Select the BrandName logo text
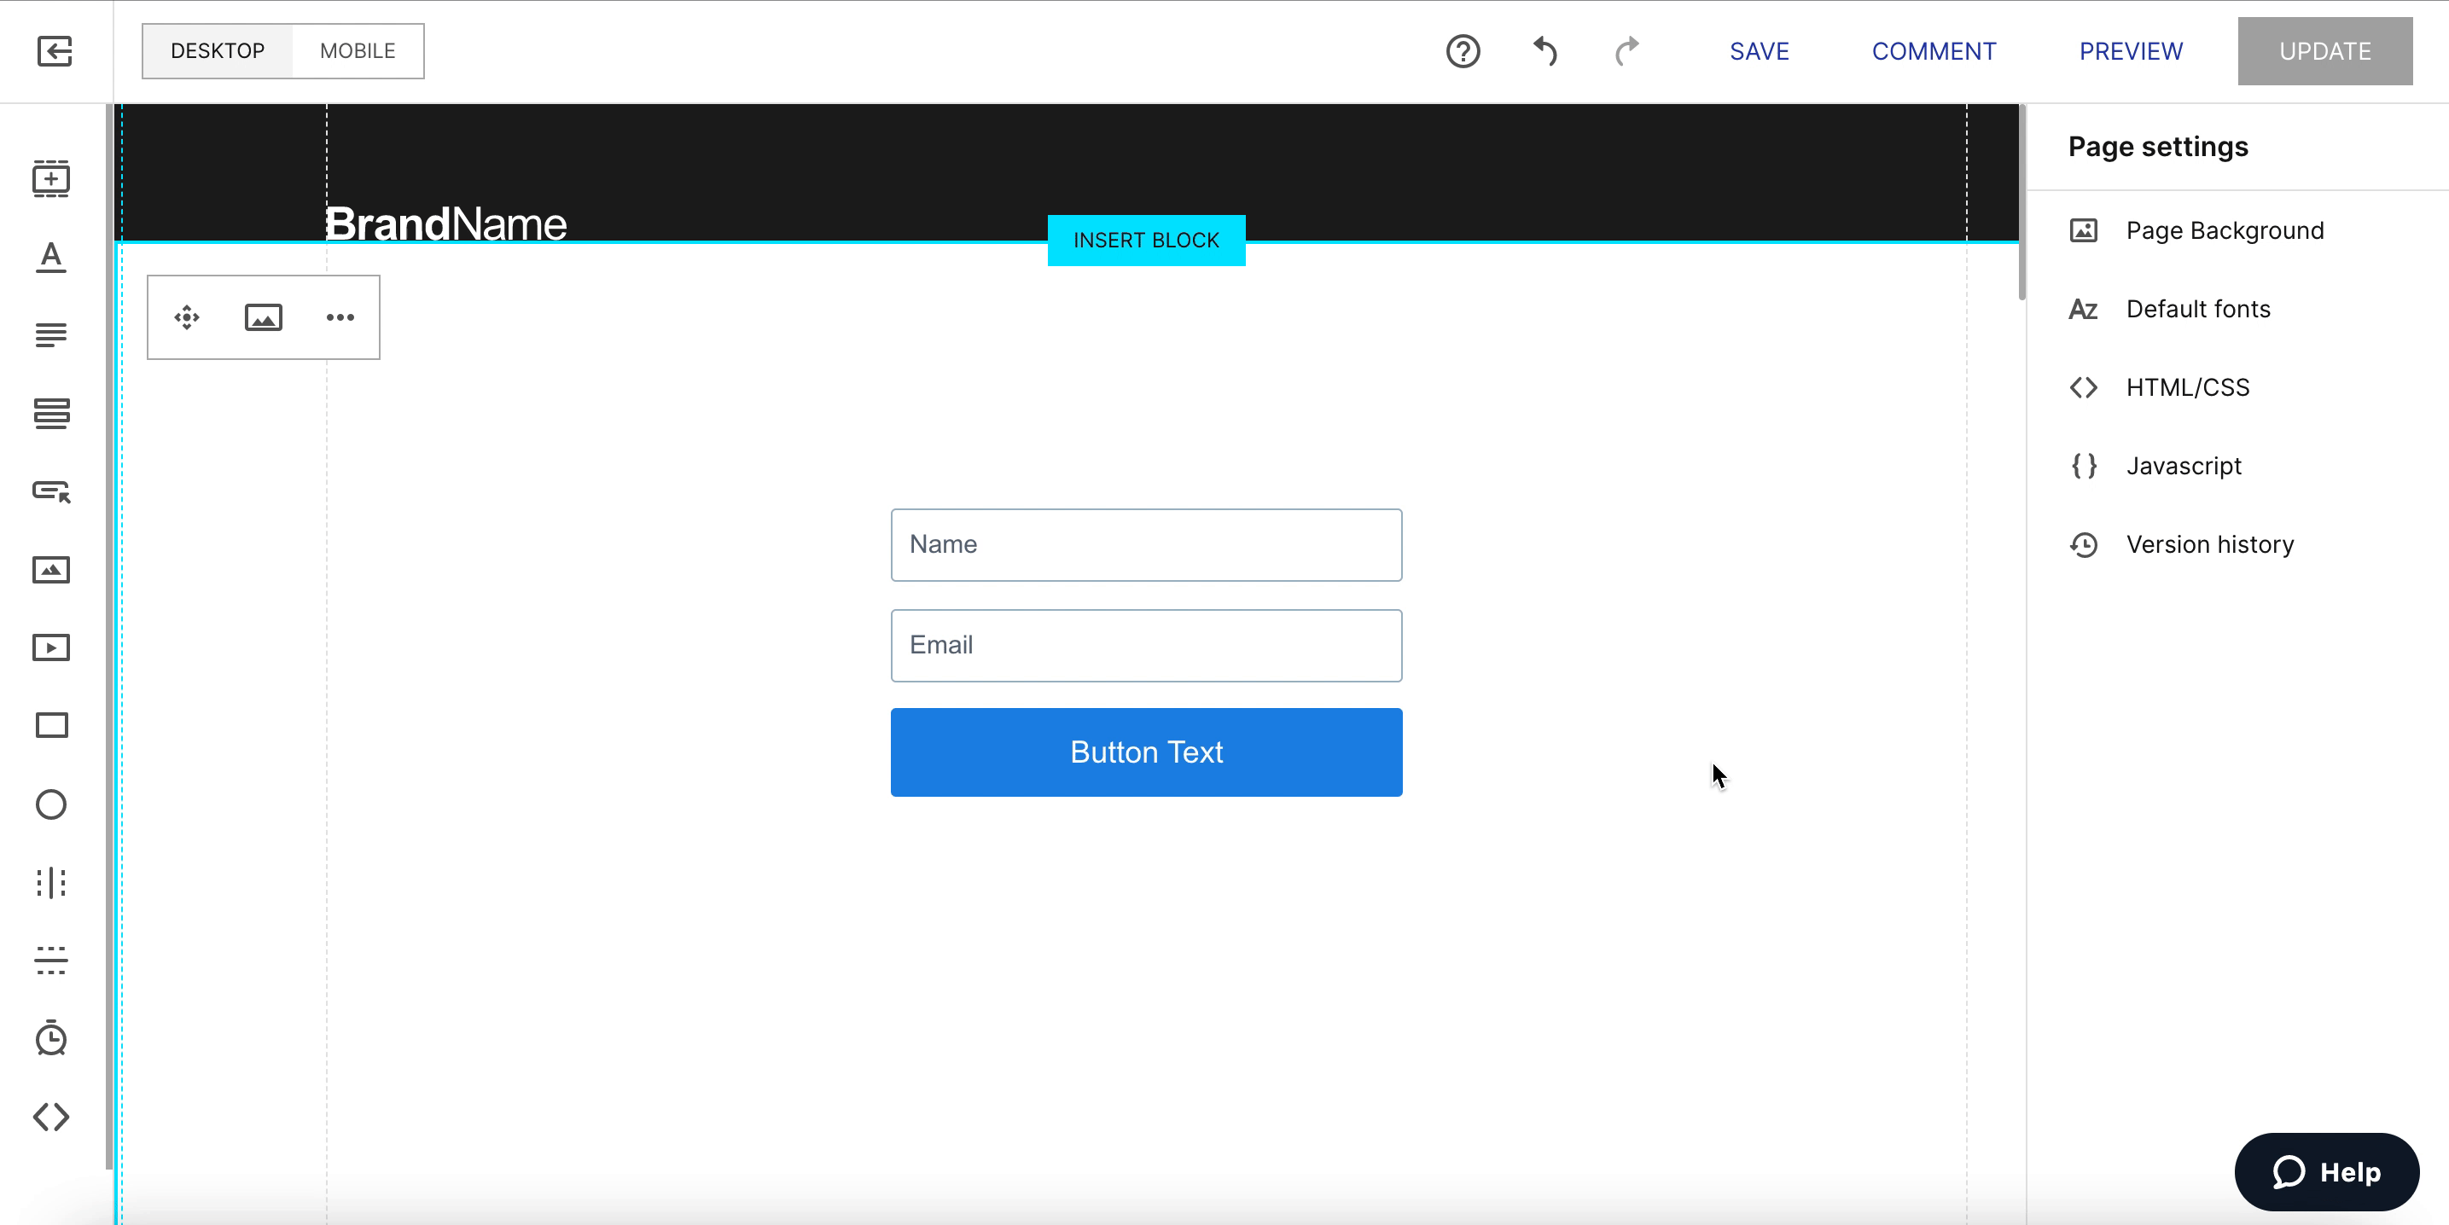This screenshot has height=1225, width=2449. coord(446,224)
